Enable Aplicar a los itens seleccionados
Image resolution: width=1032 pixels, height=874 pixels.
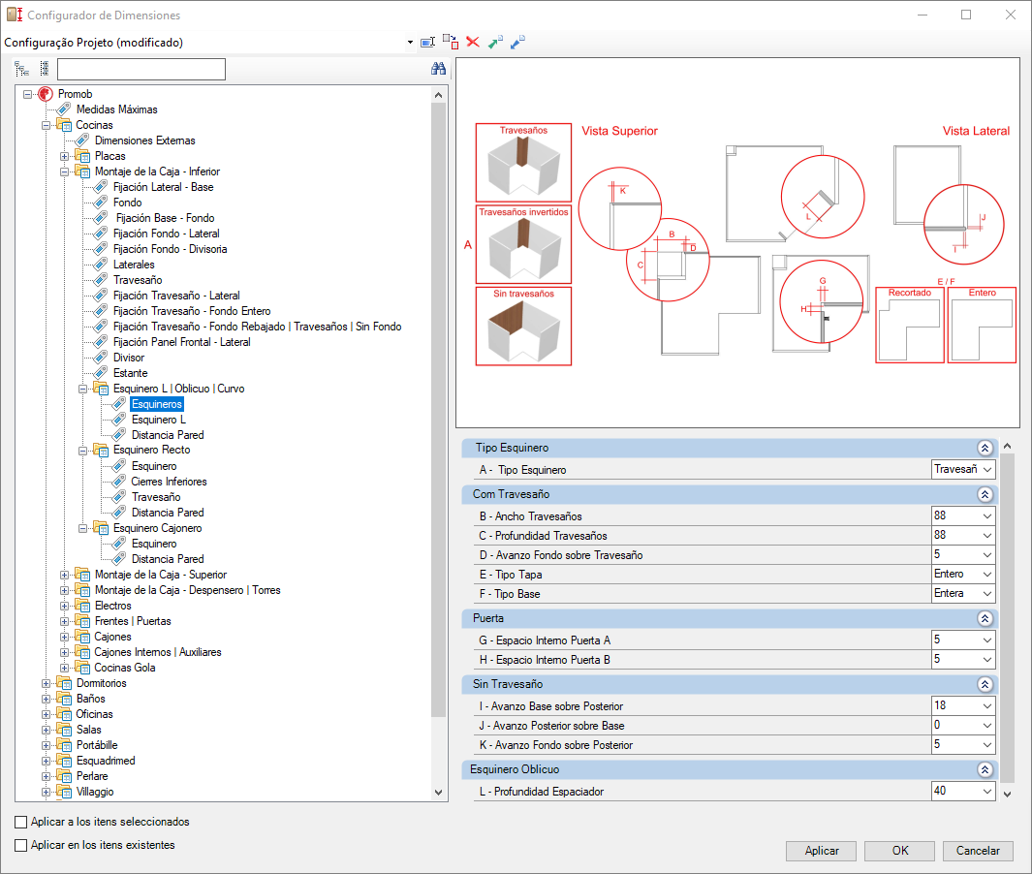coord(21,822)
